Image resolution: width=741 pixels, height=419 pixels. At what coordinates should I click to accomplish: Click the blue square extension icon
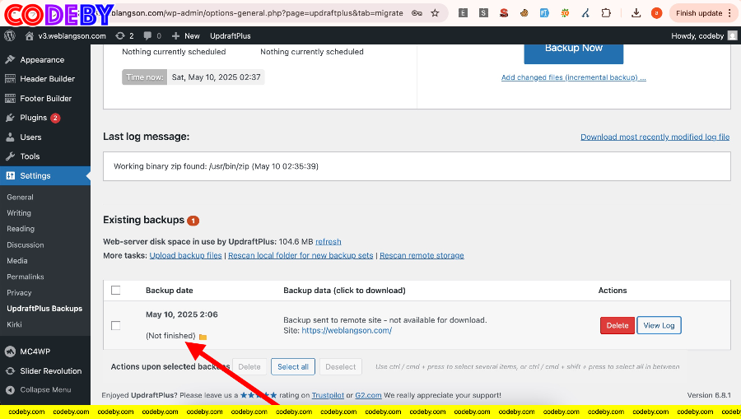tap(544, 13)
